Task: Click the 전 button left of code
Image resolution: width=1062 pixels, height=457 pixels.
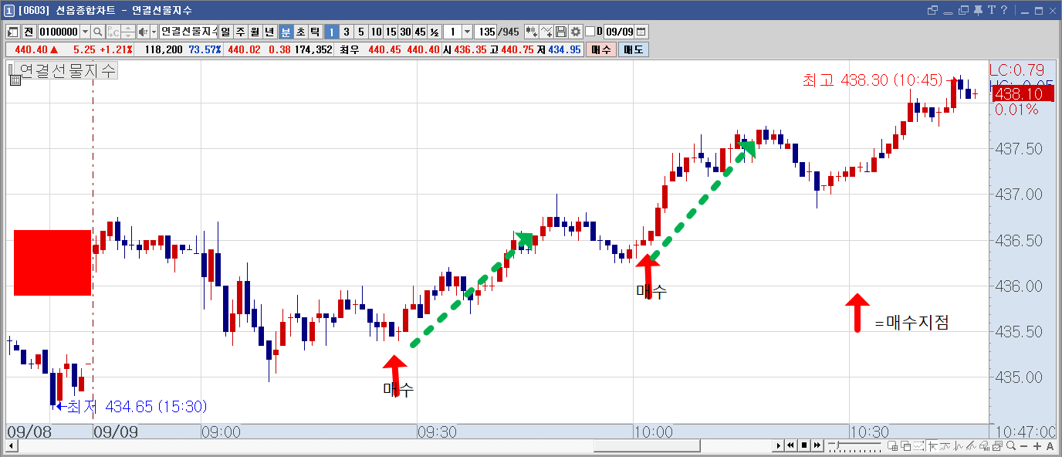Action: pyautogui.click(x=29, y=32)
